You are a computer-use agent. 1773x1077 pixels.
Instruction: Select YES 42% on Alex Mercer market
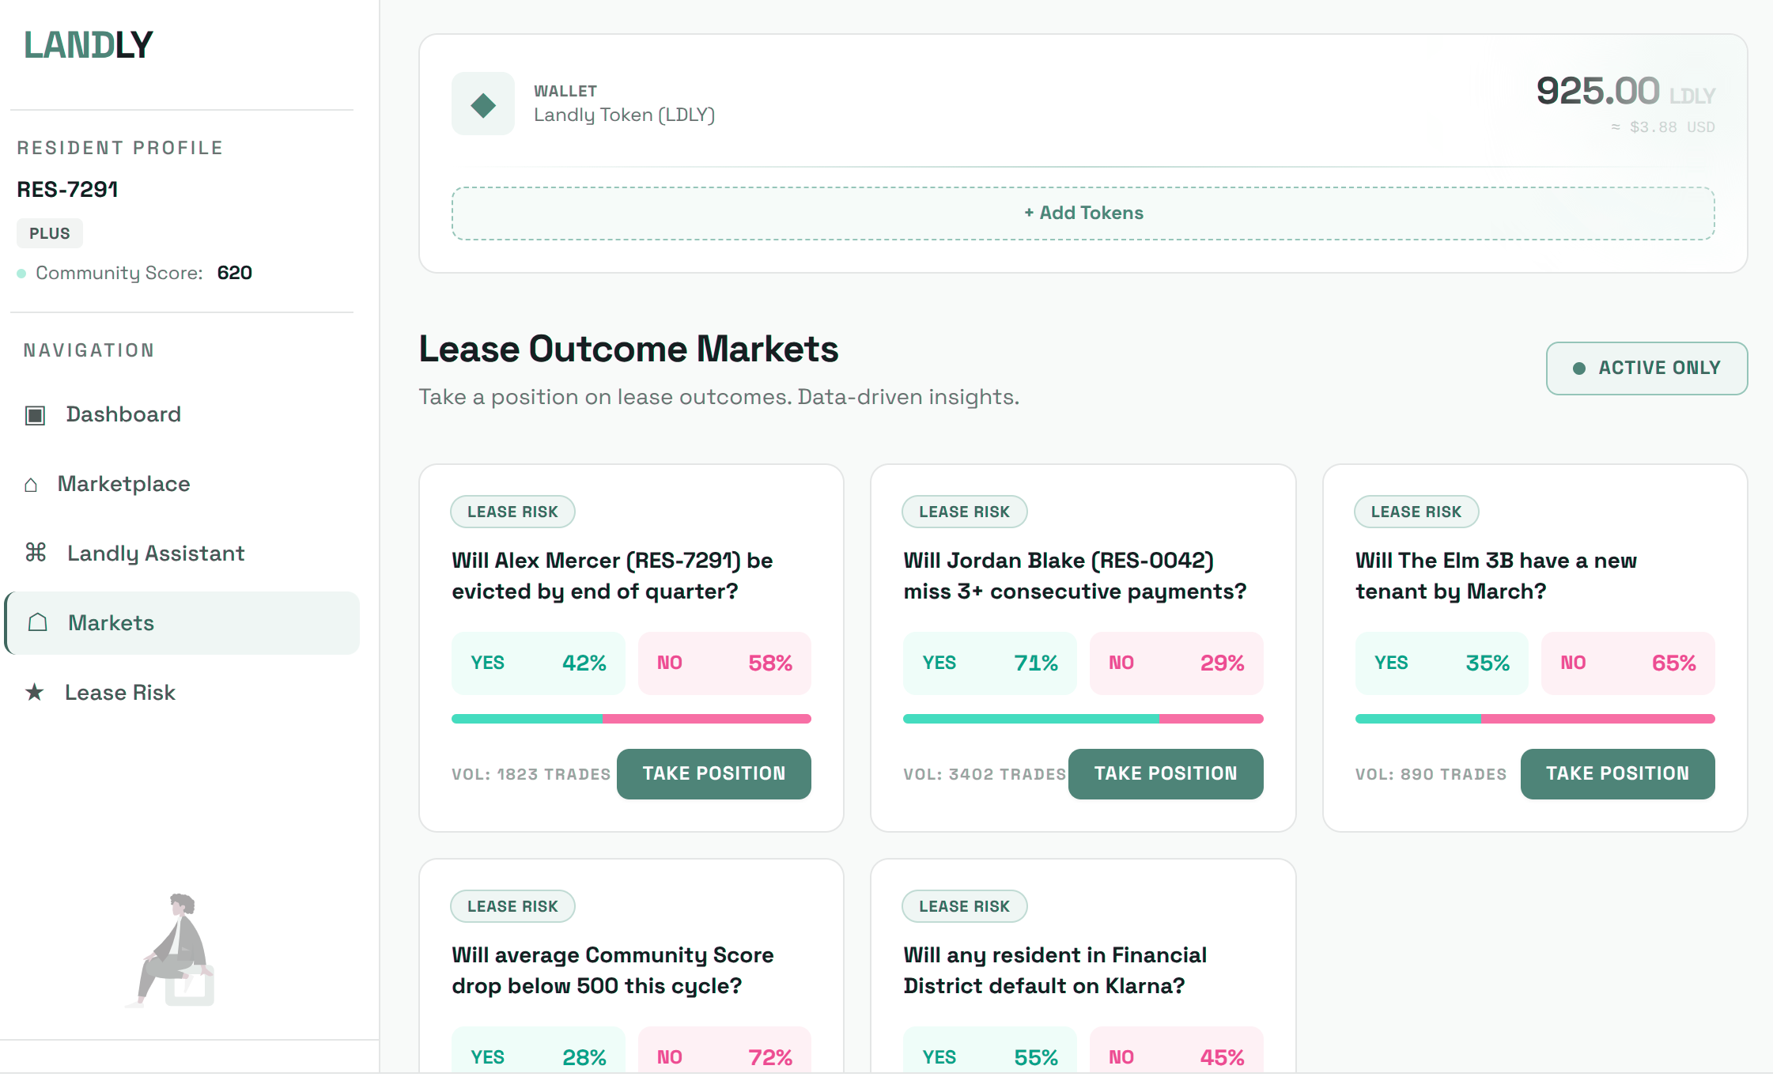click(x=538, y=663)
